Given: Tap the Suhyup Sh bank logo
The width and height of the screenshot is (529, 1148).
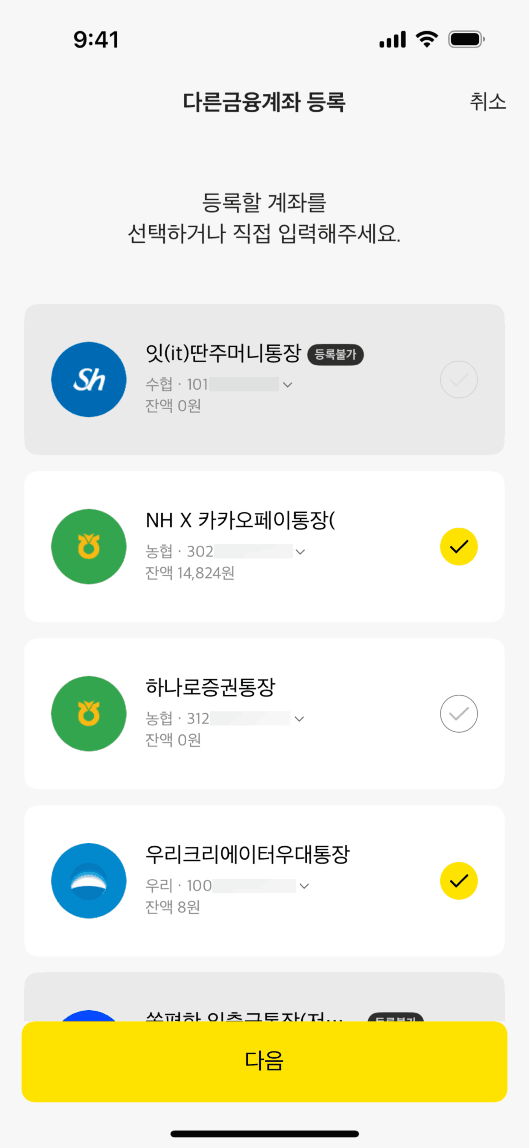Looking at the screenshot, I should pyautogui.click(x=89, y=380).
